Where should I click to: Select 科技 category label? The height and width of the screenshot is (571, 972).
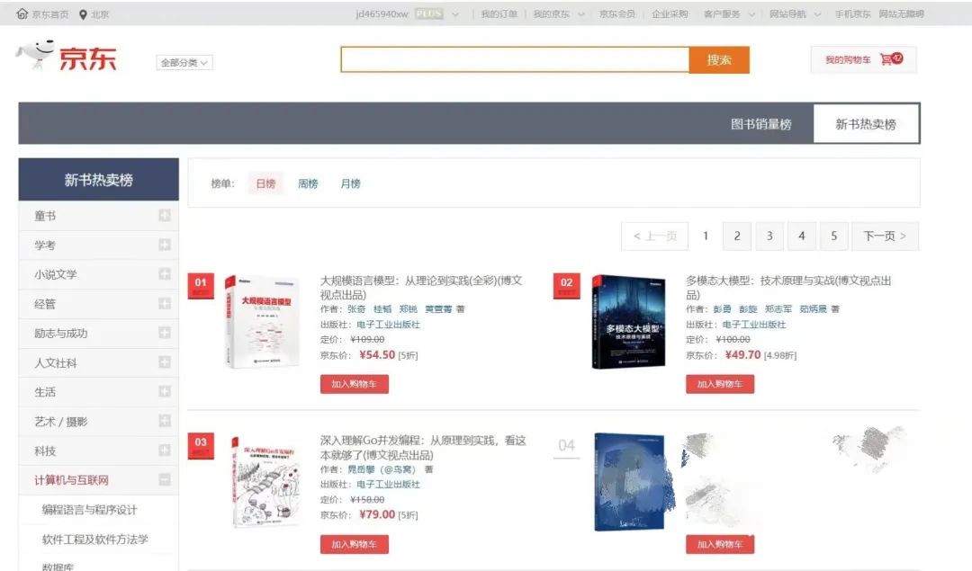tap(45, 451)
